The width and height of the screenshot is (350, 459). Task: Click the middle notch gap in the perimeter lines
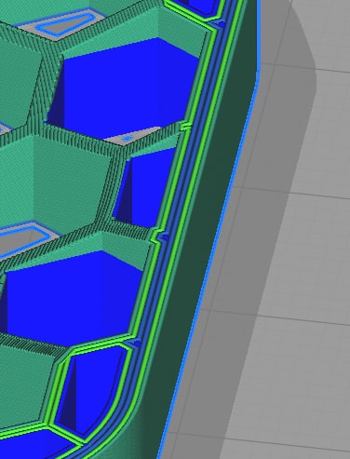point(161,236)
